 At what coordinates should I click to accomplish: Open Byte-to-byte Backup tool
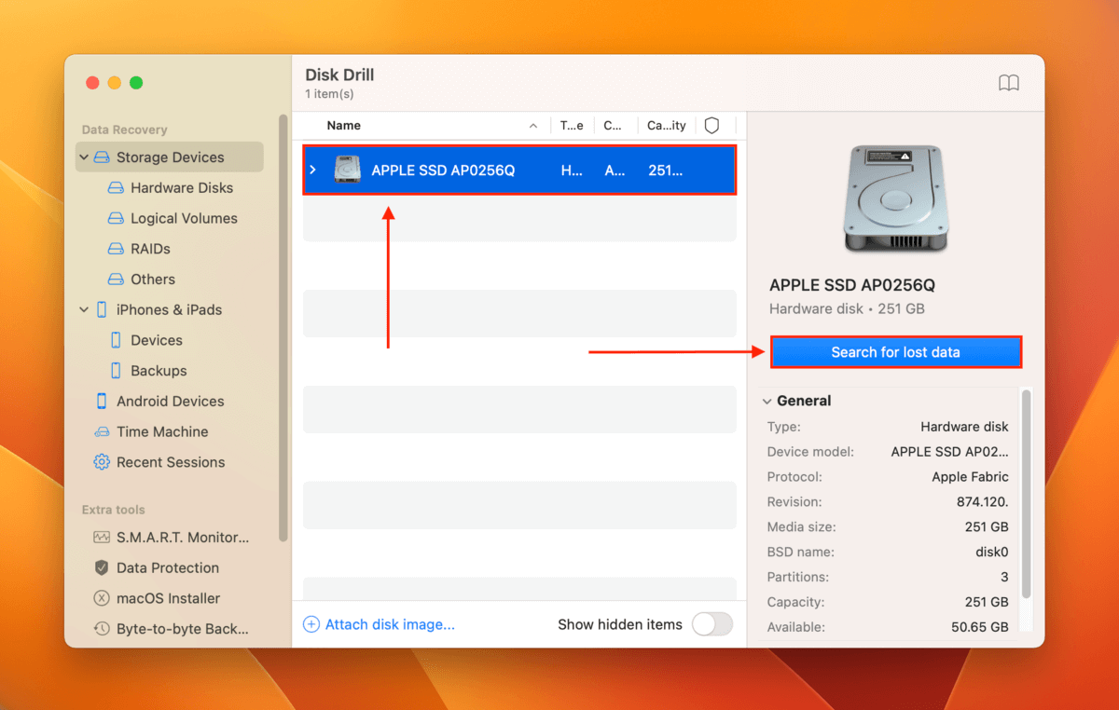click(x=183, y=629)
